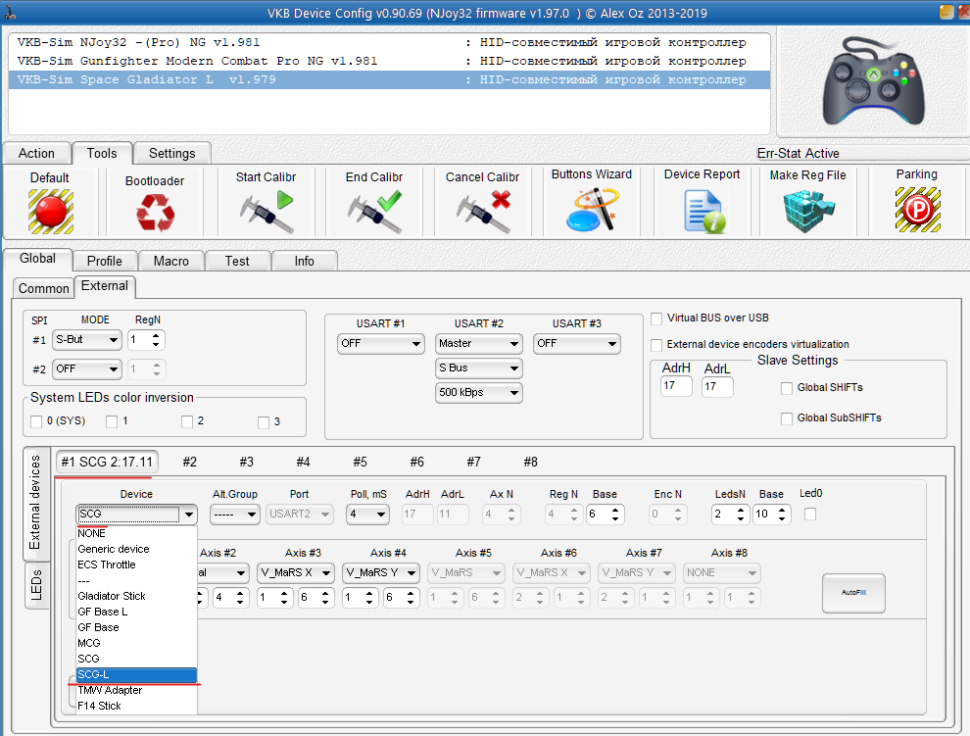Choose NONE from device list

[136, 533]
